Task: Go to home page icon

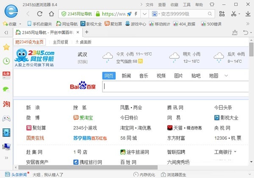Action: [x=52, y=14]
